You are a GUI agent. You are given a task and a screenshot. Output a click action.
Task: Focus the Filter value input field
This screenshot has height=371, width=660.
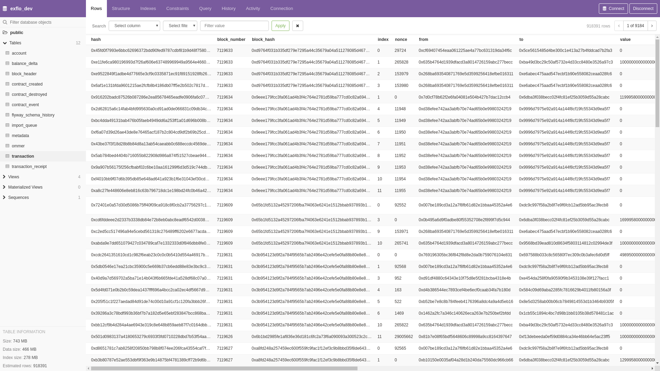[x=234, y=26]
